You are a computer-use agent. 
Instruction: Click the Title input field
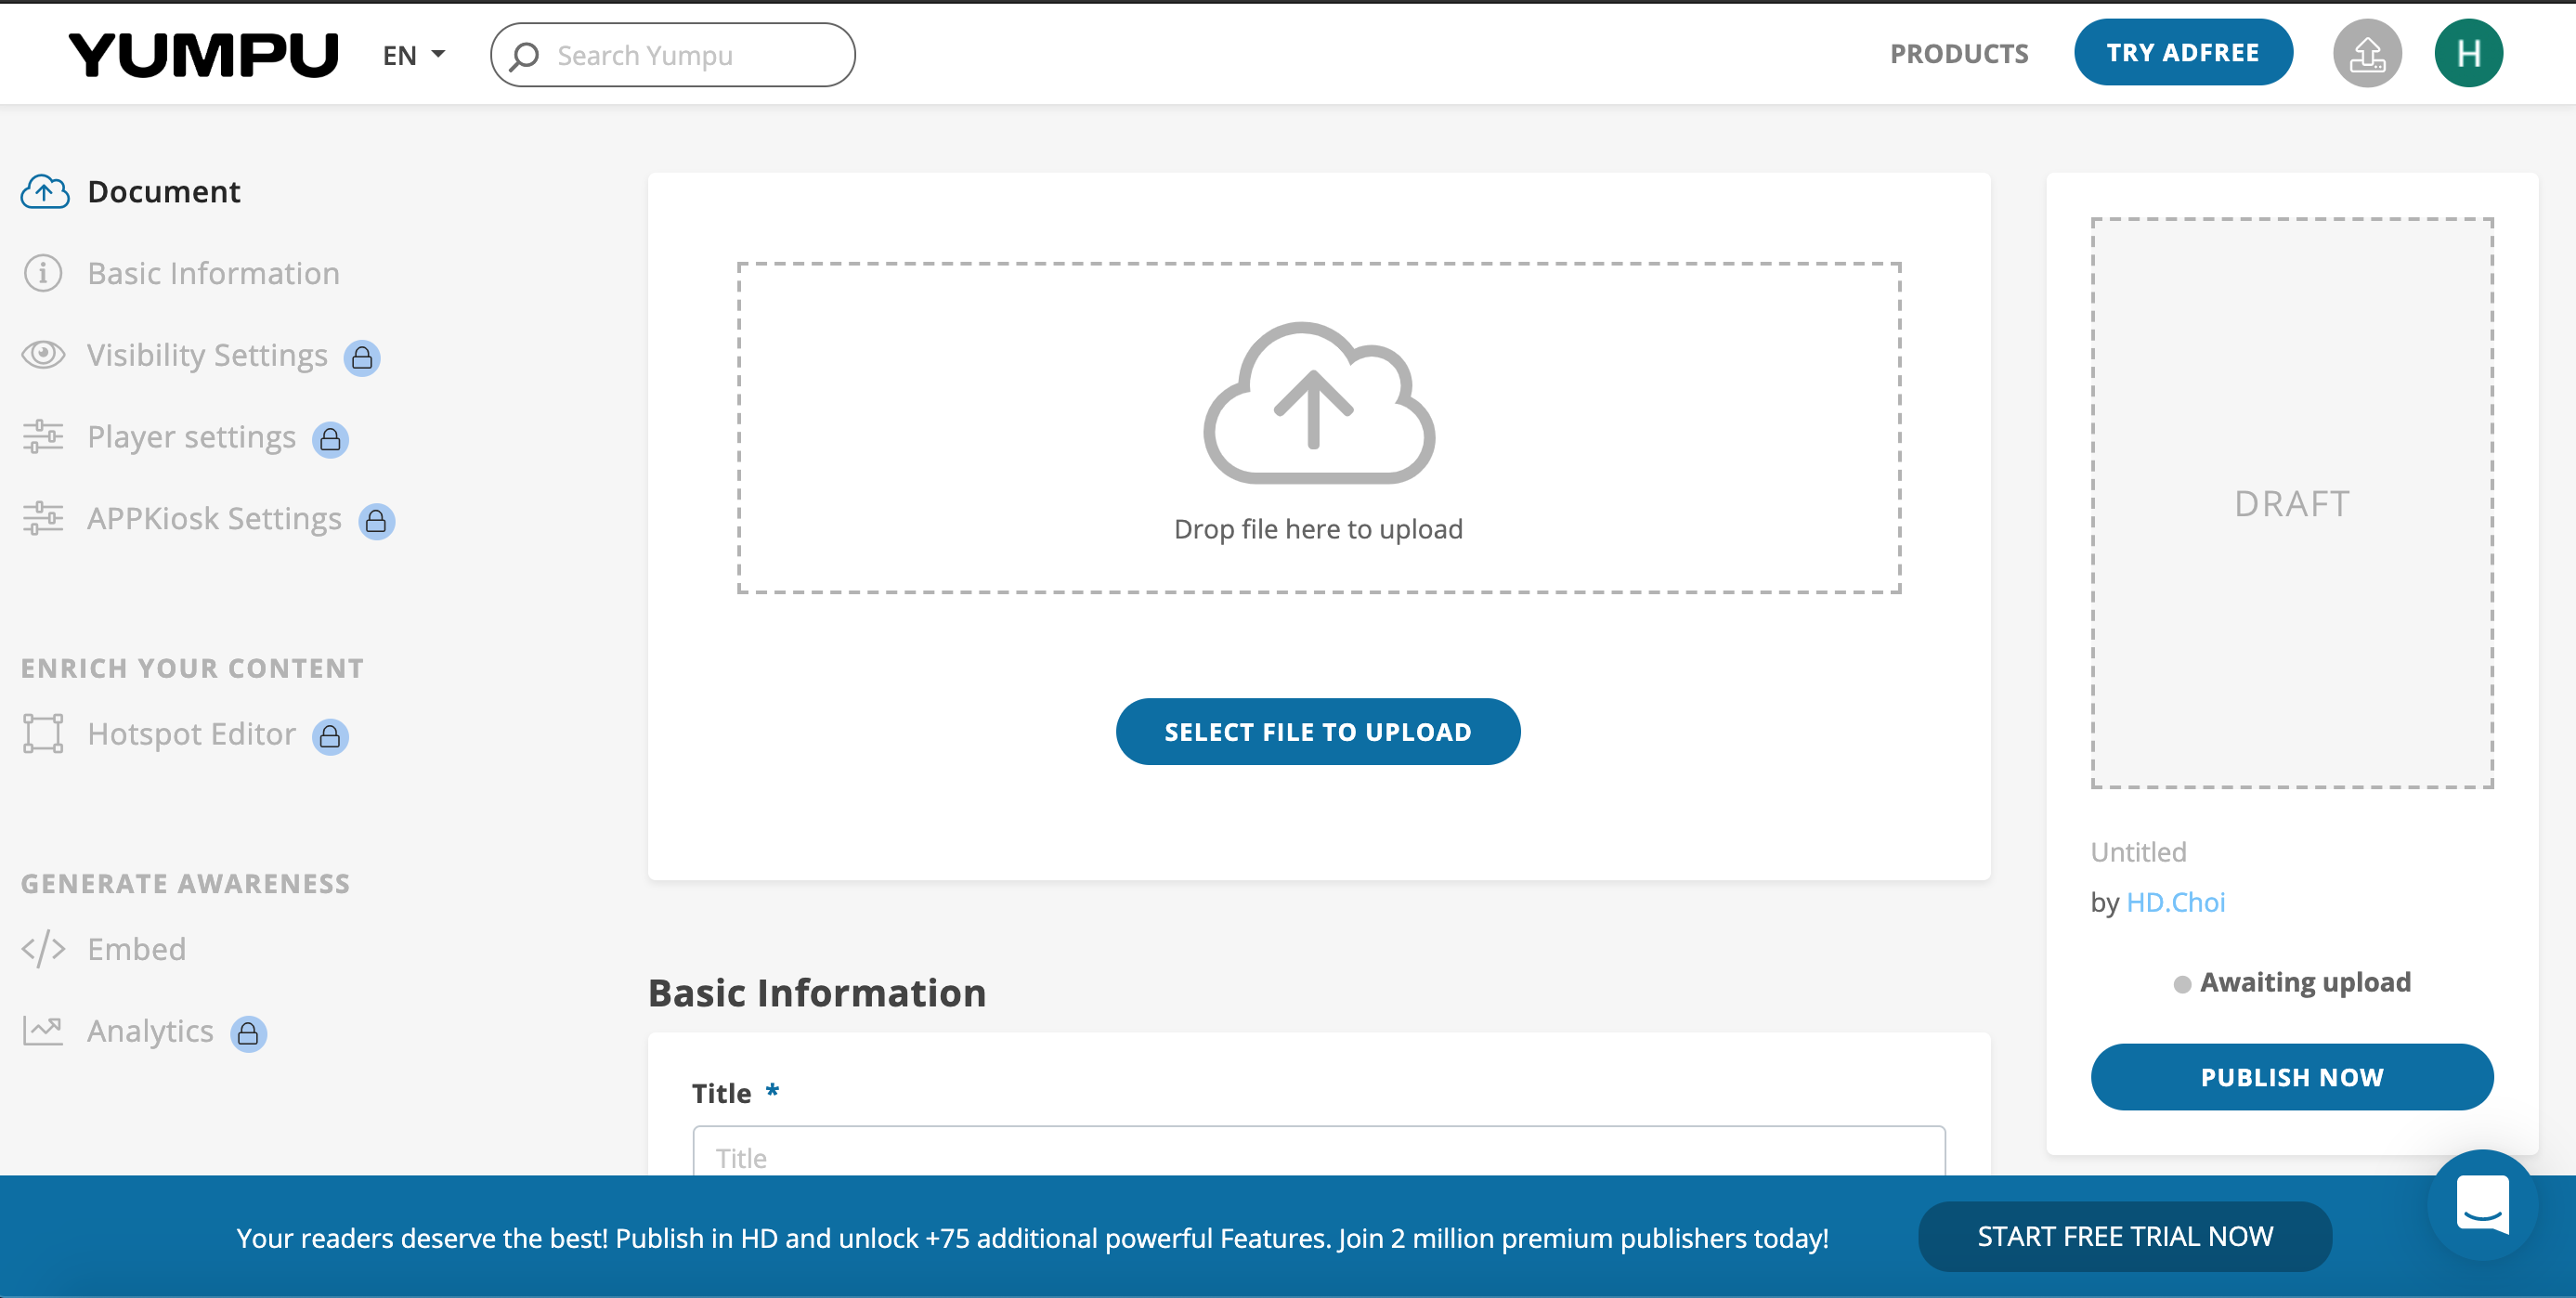tap(1318, 1152)
